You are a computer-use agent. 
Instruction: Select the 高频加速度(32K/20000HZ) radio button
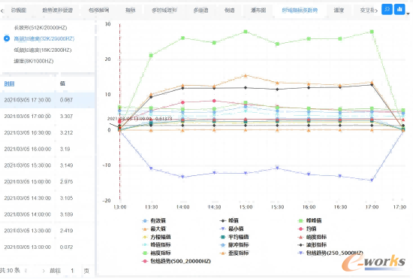(7, 38)
